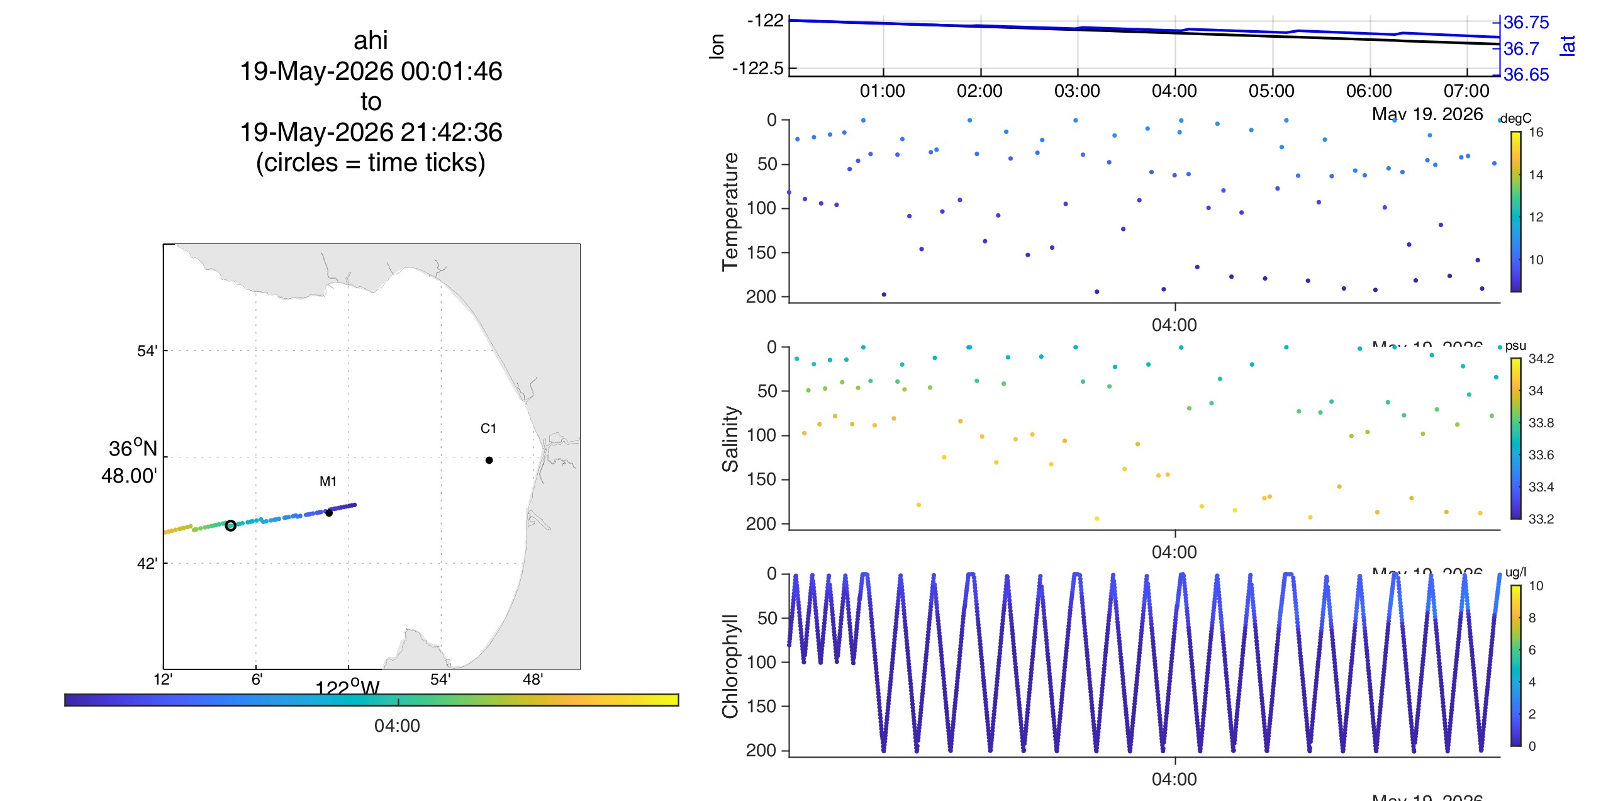This screenshot has height=801, width=1601.
Task: Click the Temperature degC colorbar
Action: pos(1516,211)
